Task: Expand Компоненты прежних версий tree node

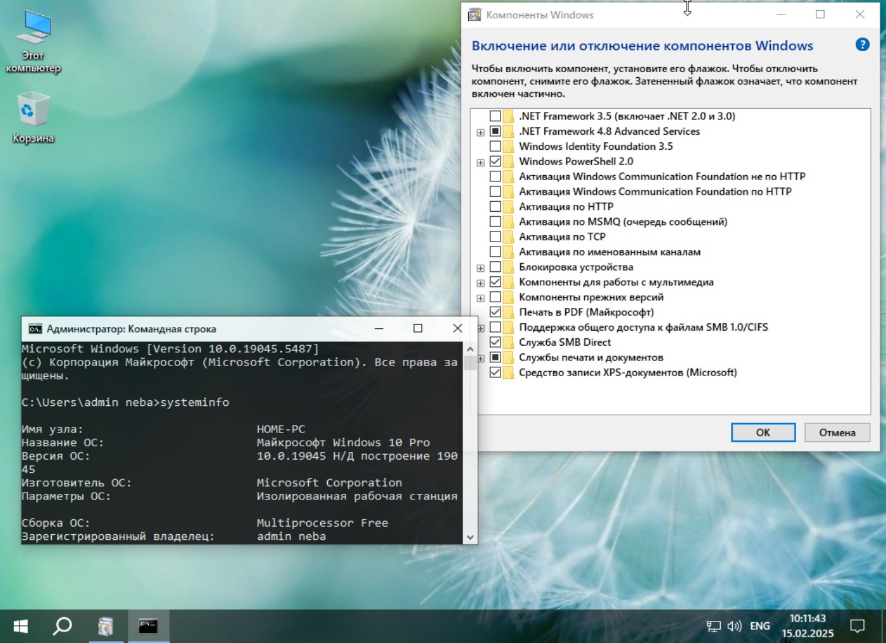Action: coord(480,298)
